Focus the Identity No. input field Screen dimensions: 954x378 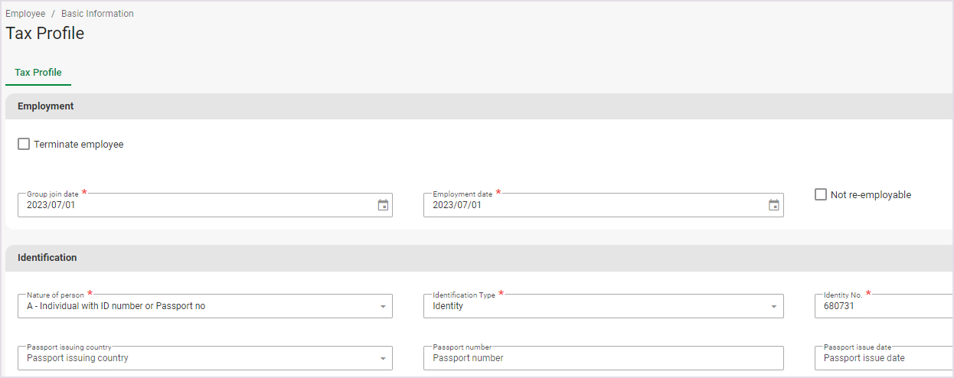pos(880,306)
